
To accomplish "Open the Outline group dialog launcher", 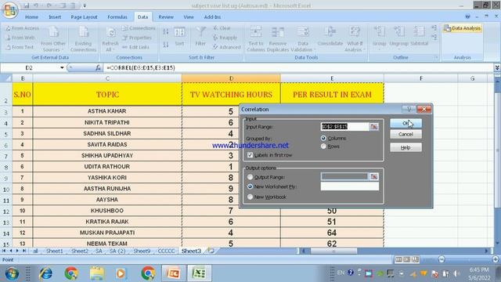I will [436, 57].
